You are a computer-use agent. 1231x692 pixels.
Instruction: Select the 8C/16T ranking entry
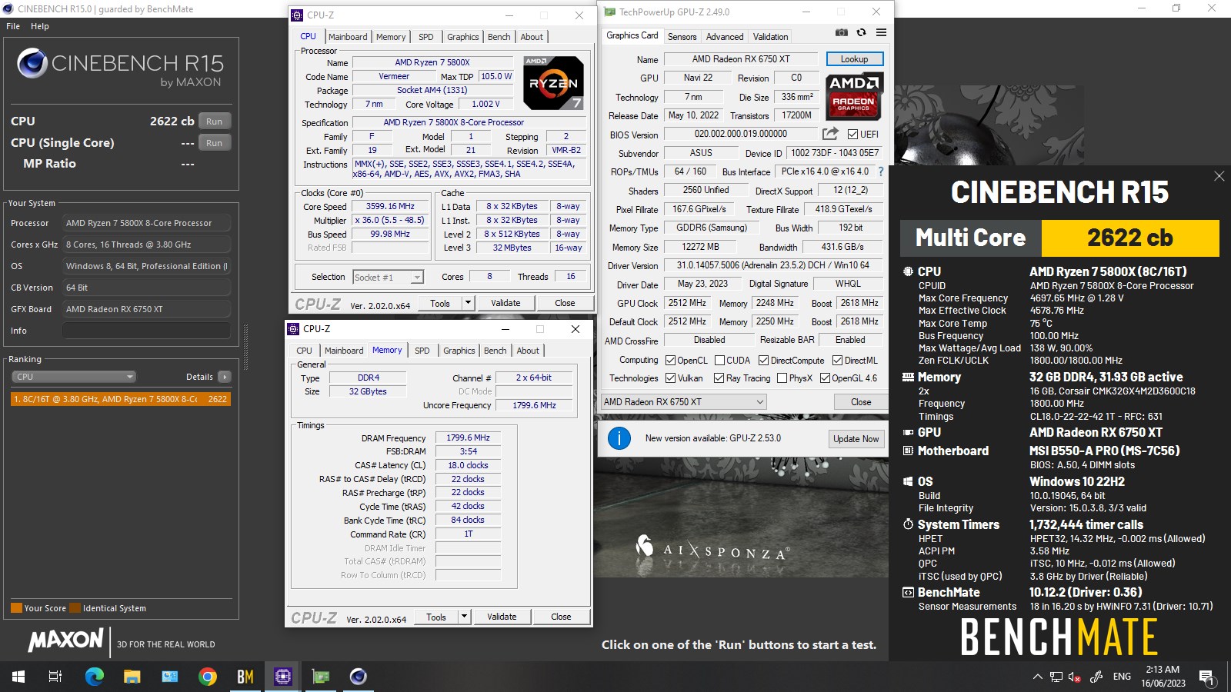point(120,399)
